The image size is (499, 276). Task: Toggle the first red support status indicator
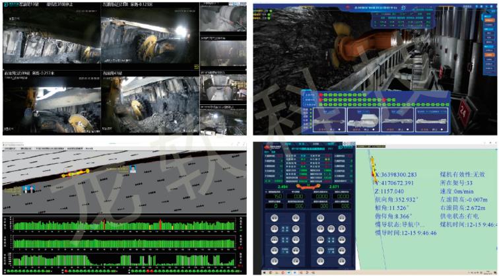pyautogui.click(x=322, y=95)
